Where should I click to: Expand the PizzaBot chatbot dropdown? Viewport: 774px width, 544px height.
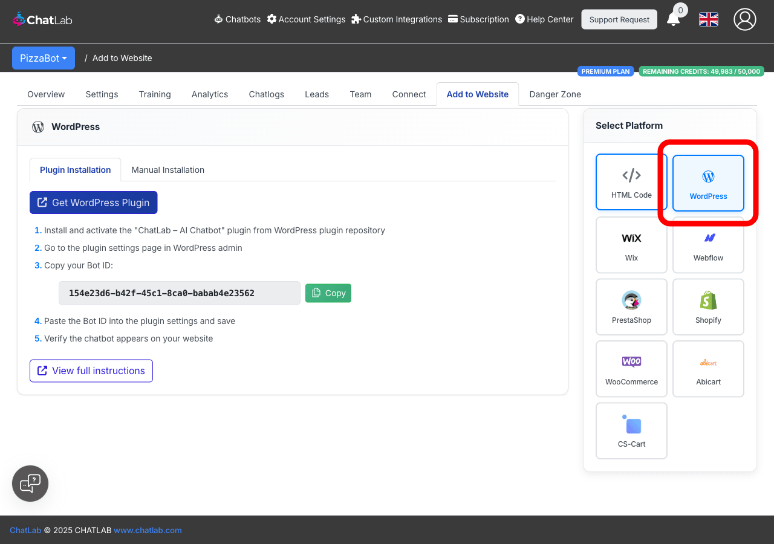pos(44,58)
